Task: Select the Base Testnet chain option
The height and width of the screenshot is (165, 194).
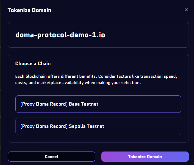Action: (98, 104)
